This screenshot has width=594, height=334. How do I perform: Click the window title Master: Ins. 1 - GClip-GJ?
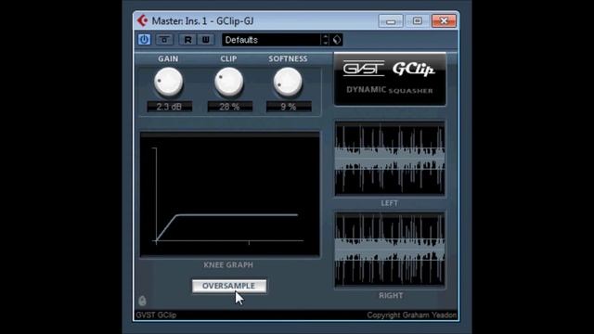pos(202,20)
